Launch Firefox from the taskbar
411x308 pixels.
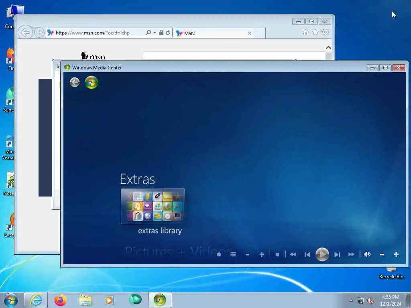[x=60, y=300]
